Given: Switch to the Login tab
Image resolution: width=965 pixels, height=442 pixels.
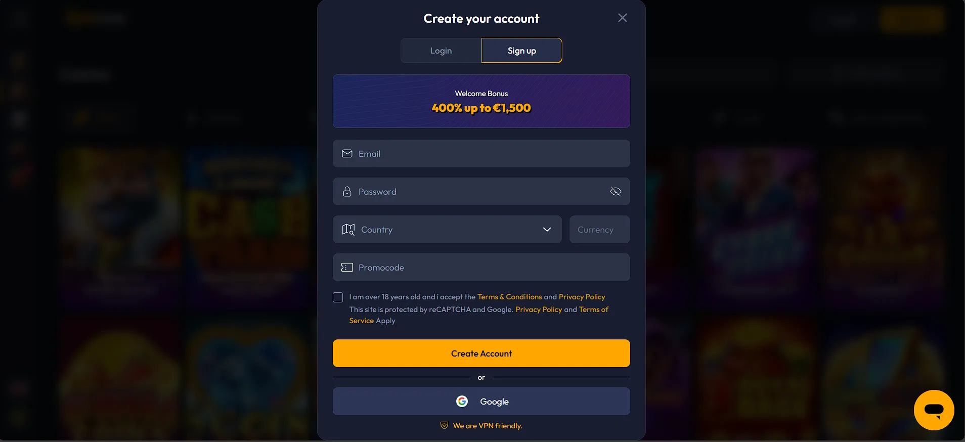Looking at the screenshot, I should [x=441, y=51].
